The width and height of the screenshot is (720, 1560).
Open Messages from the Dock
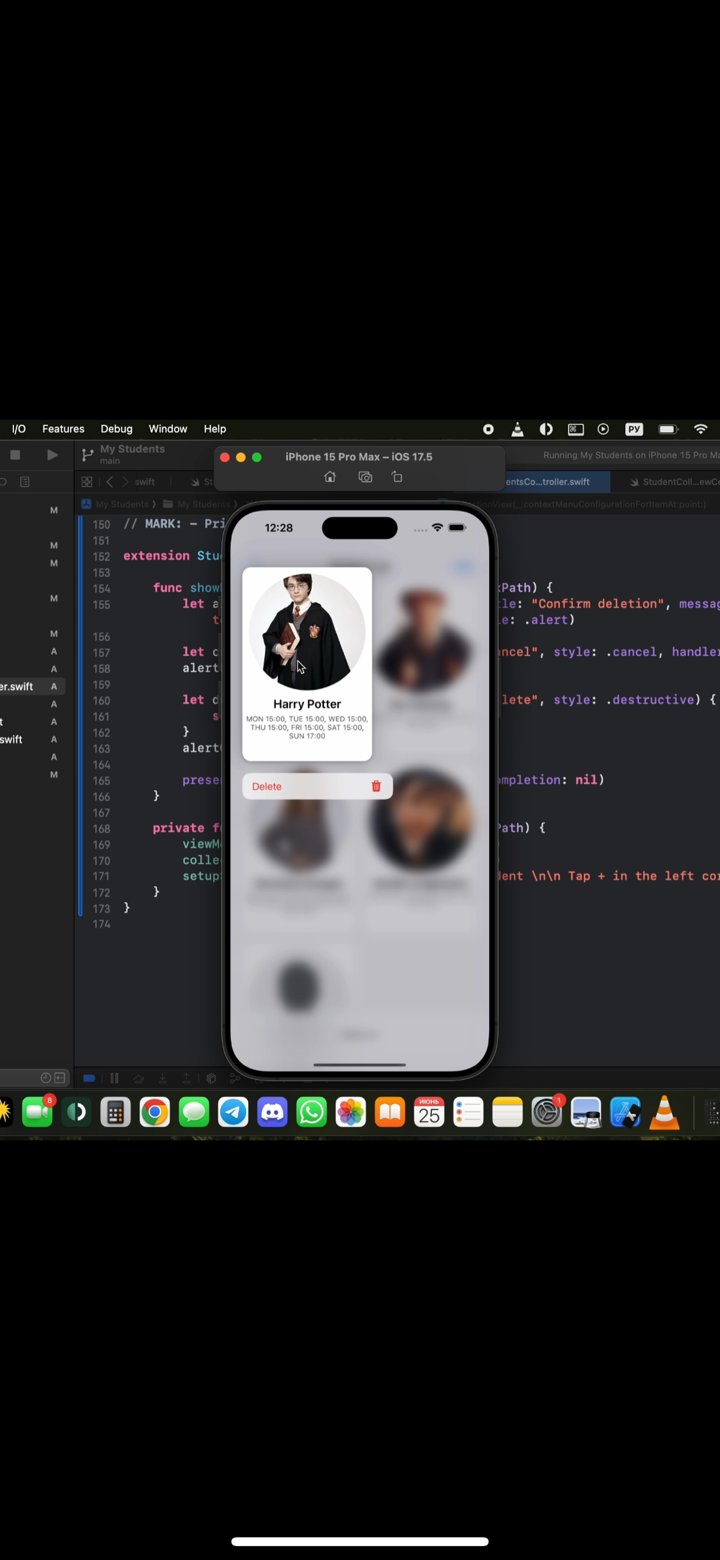(194, 1112)
